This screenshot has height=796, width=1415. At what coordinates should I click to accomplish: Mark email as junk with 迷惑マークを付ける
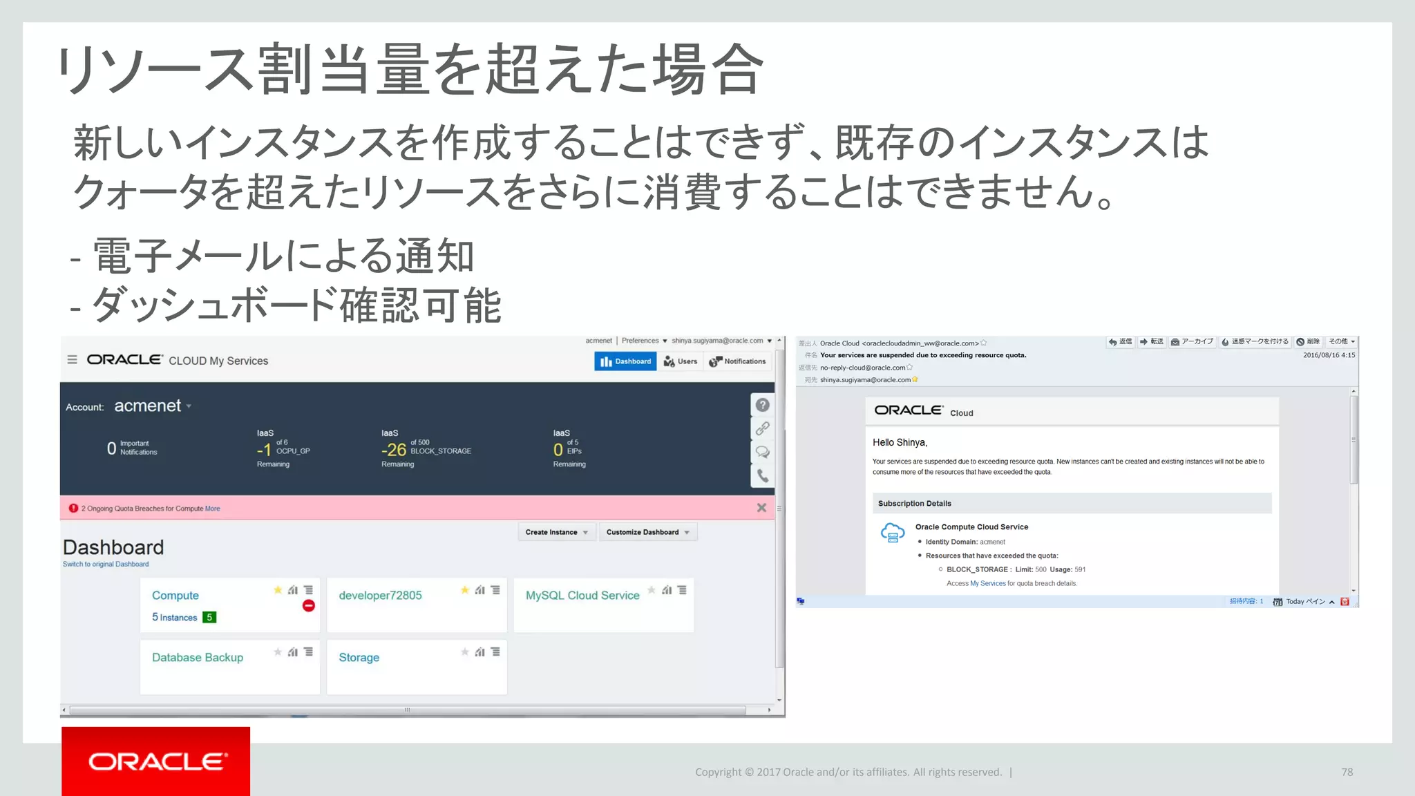click(1255, 341)
